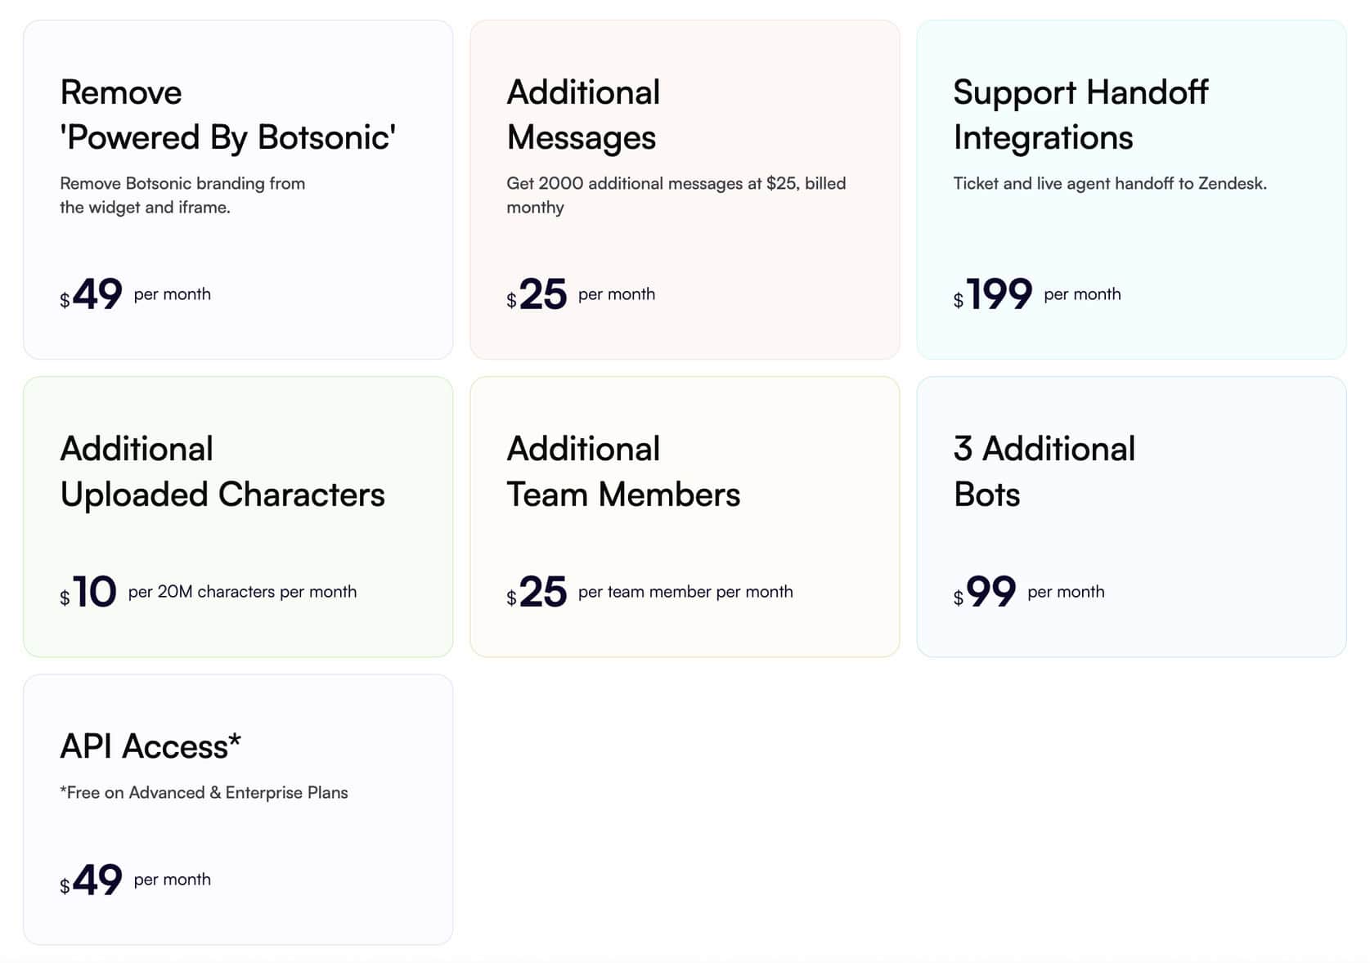1370x963 pixels.
Task: Select the $99 per month price
Action: 990,592
